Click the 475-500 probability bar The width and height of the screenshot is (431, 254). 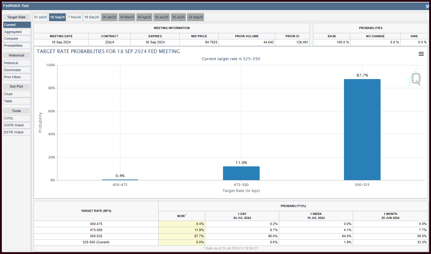pos(241,173)
